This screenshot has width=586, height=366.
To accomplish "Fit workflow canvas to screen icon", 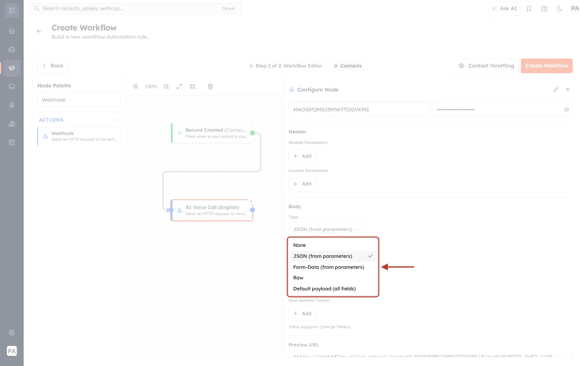I will (179, 87).
